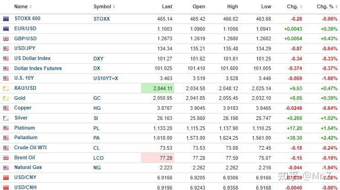Click the red-highlighted Brent Oil last price
Viewport: 340px width, 190px height.
[x=166, y=157]
